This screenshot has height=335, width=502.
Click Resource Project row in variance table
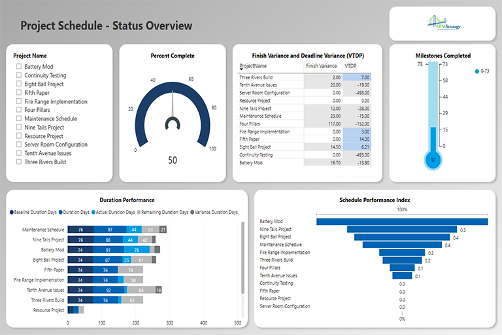pyautogui.click(x=305, y=101)
